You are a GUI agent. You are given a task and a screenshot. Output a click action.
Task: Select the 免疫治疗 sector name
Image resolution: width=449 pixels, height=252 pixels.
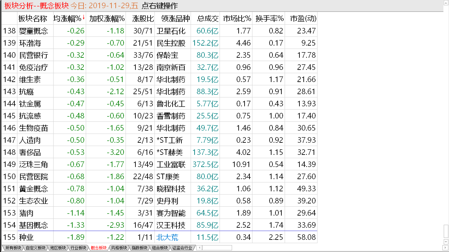point(34,67)
